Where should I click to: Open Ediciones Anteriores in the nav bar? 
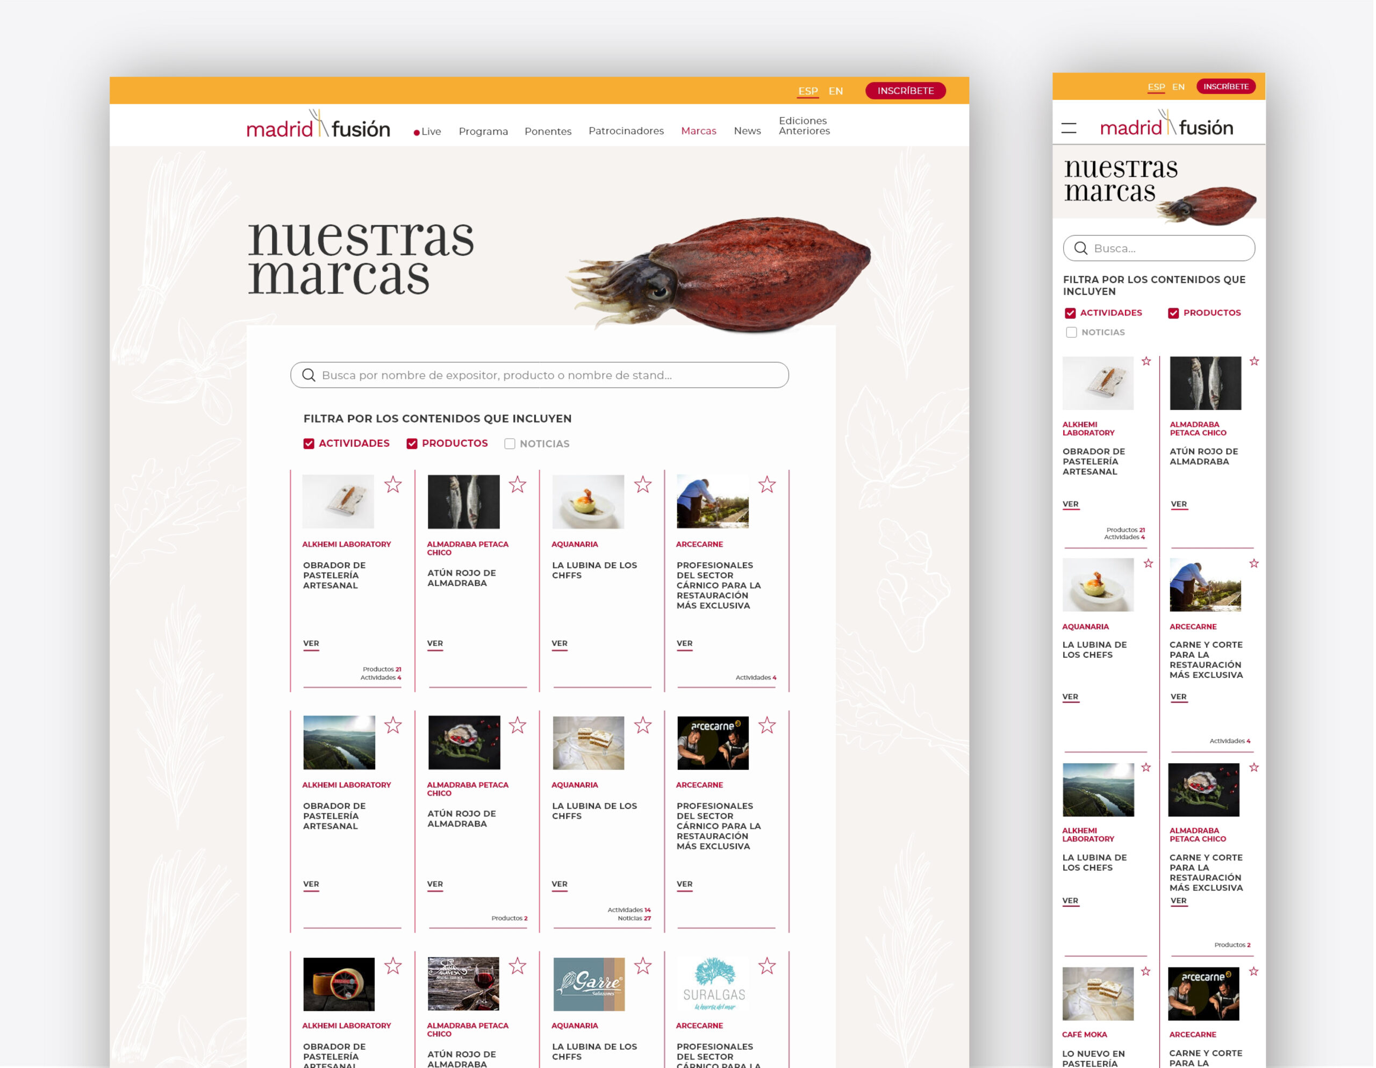(x=804, y=125)
